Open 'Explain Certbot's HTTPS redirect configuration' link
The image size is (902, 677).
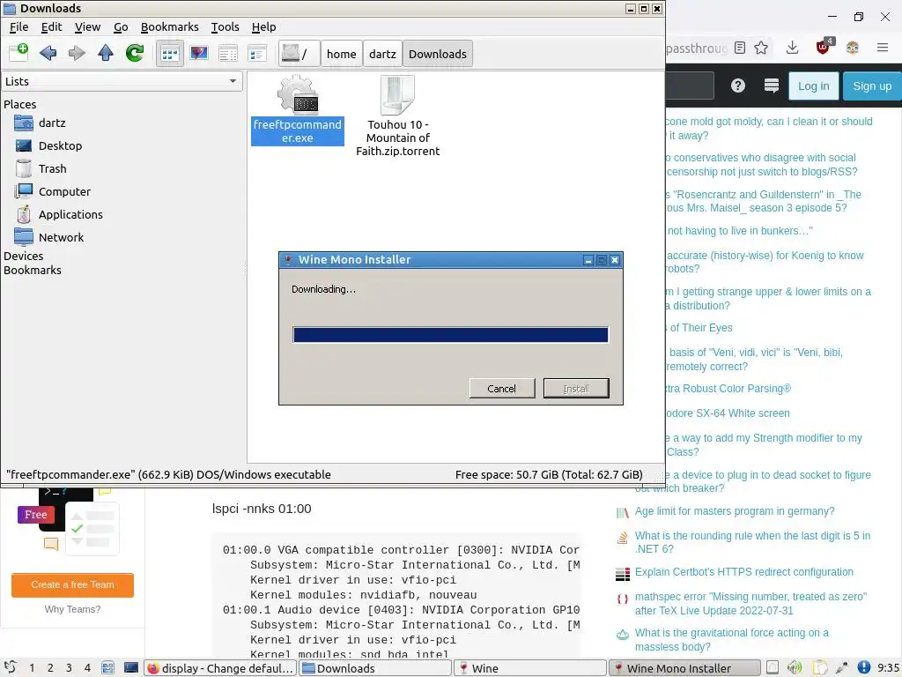coord(743,571)
